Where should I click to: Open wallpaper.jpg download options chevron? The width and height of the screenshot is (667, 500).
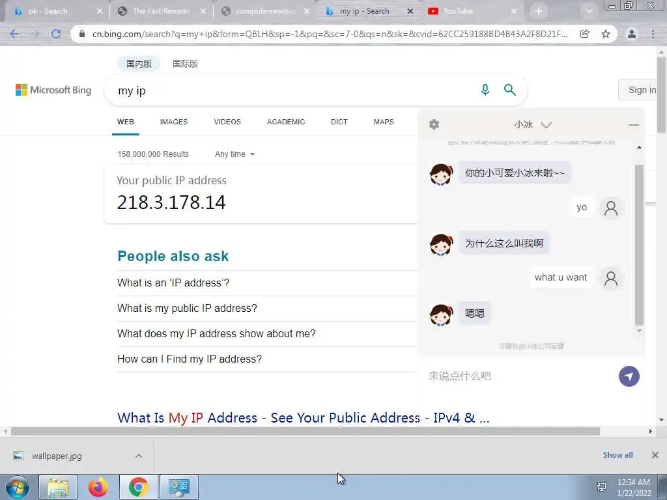tap(139, 456)
